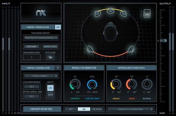Click the REAR speaker position knob
This screenshot has width=176, height=116.
point(132,84)
